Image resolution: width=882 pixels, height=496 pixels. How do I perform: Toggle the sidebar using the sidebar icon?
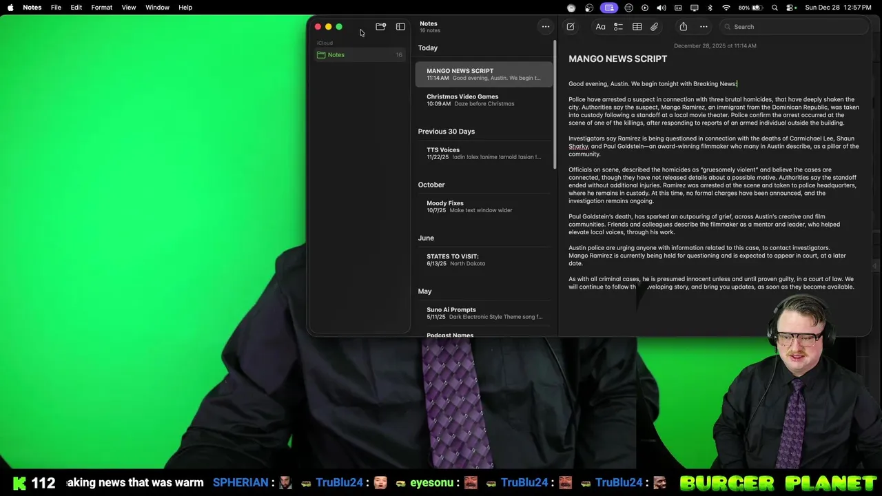pos(401,27)
